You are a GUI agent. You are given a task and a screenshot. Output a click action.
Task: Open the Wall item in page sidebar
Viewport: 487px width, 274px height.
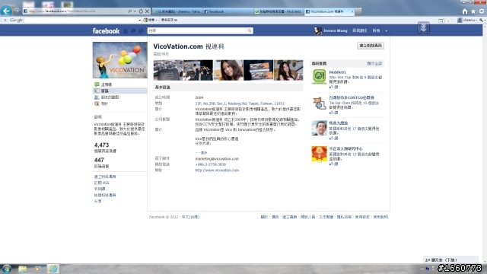[x=120, y=84]
